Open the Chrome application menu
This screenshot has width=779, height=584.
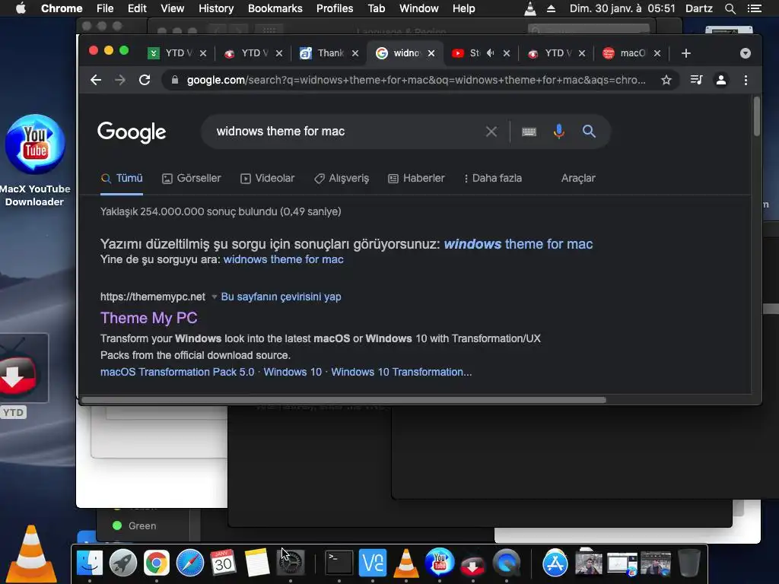pyautogui.click(x=62, y=8)
